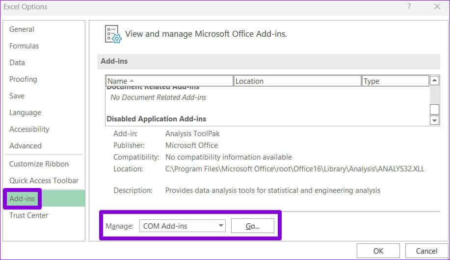
Task: Open Language options
Action: click(25, 113)
